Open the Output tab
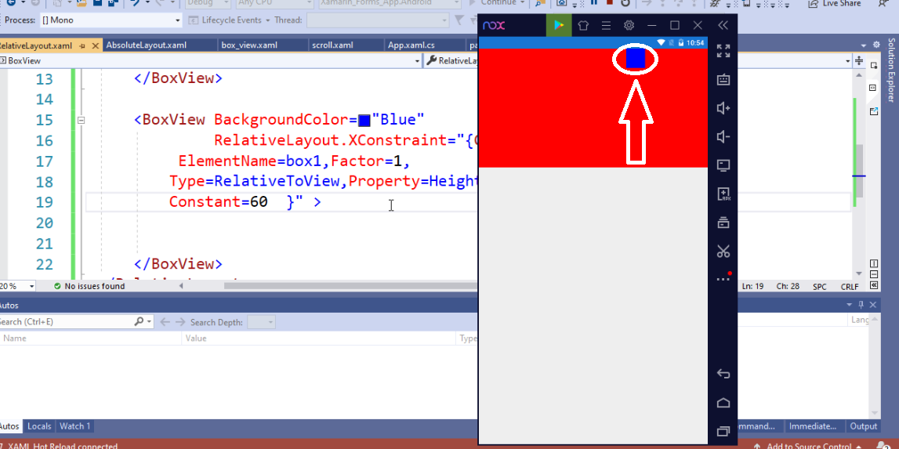The height and width of the screenshot is (449, 899). click(x=864, y=426)
